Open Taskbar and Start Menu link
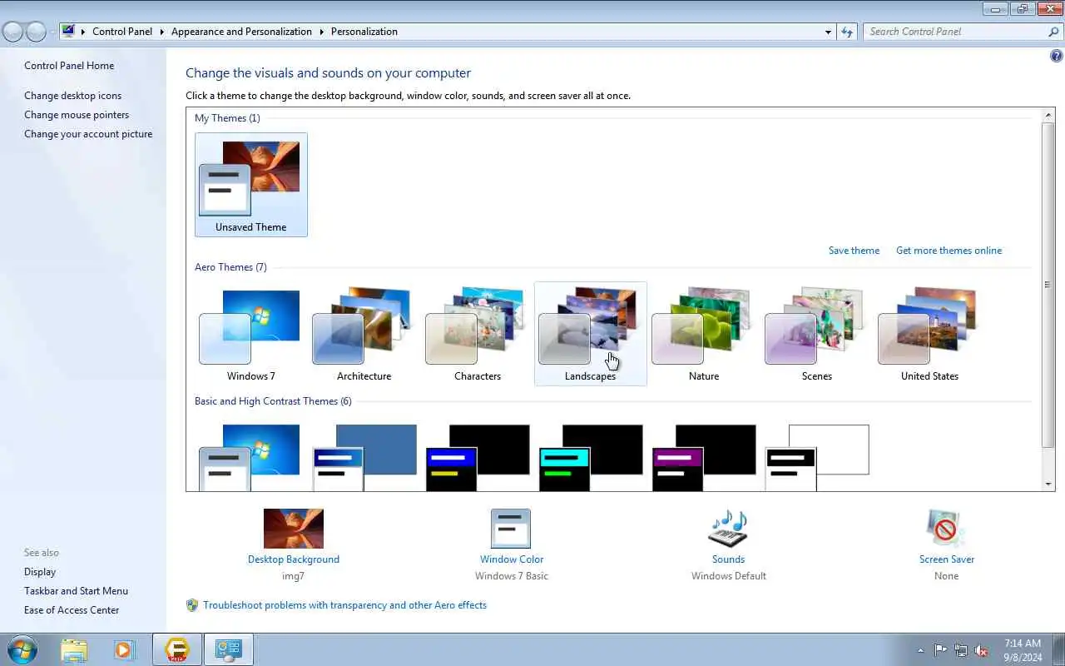1065x666 pixels. click(x=76, y=591)
